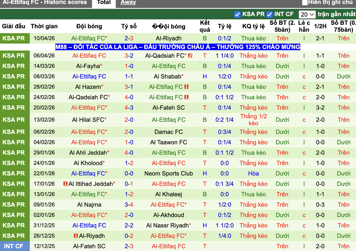Click the red card icon before Al Ittihad Jeddah
The height and width of the screenshot is (251, 356).
[x=66, y=184]
